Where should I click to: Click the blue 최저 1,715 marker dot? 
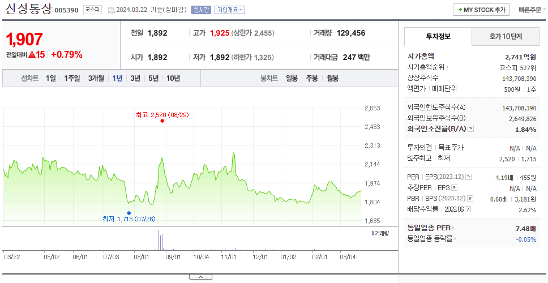[129, 213]
